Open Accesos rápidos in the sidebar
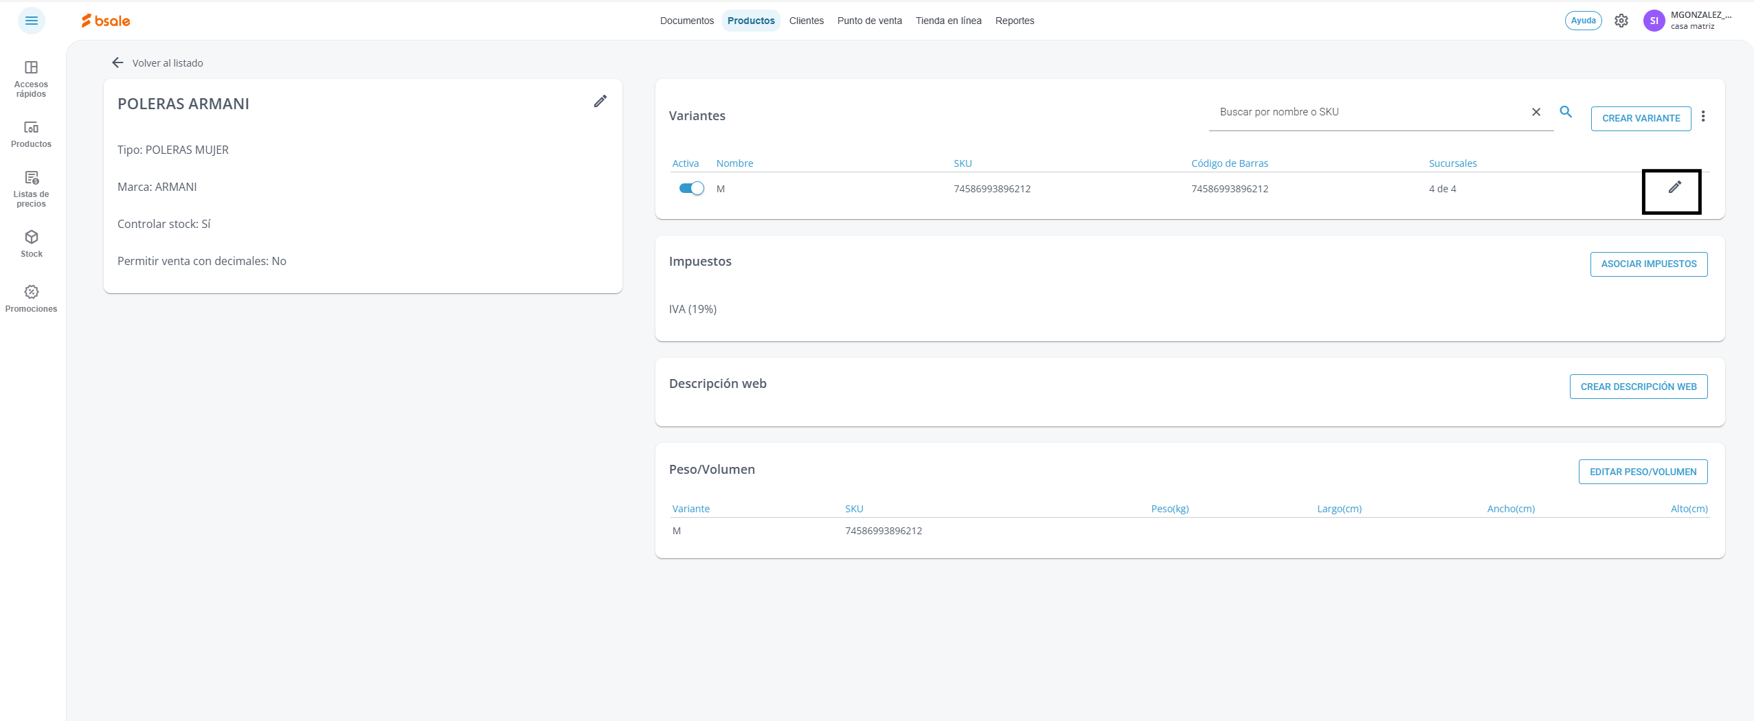This screenshot has width=1754, height=721. tap(31, 79)
